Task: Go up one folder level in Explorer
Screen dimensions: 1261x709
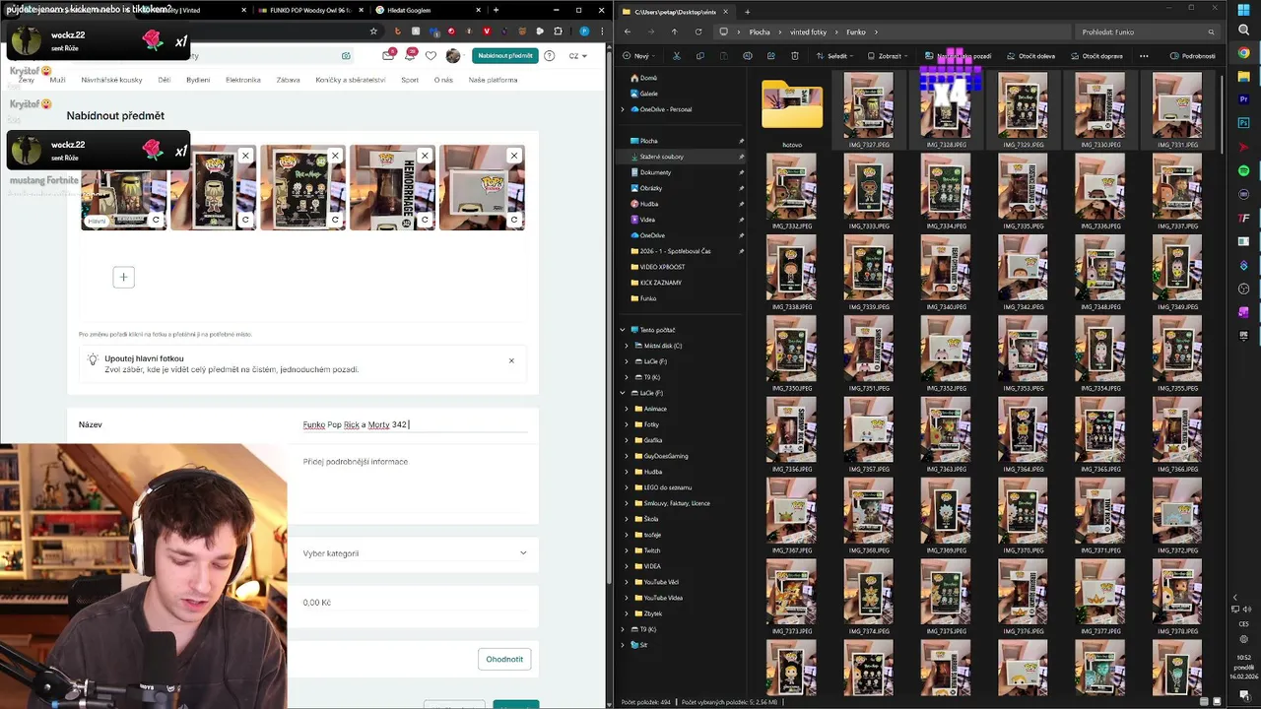Action: click(675, 32)
